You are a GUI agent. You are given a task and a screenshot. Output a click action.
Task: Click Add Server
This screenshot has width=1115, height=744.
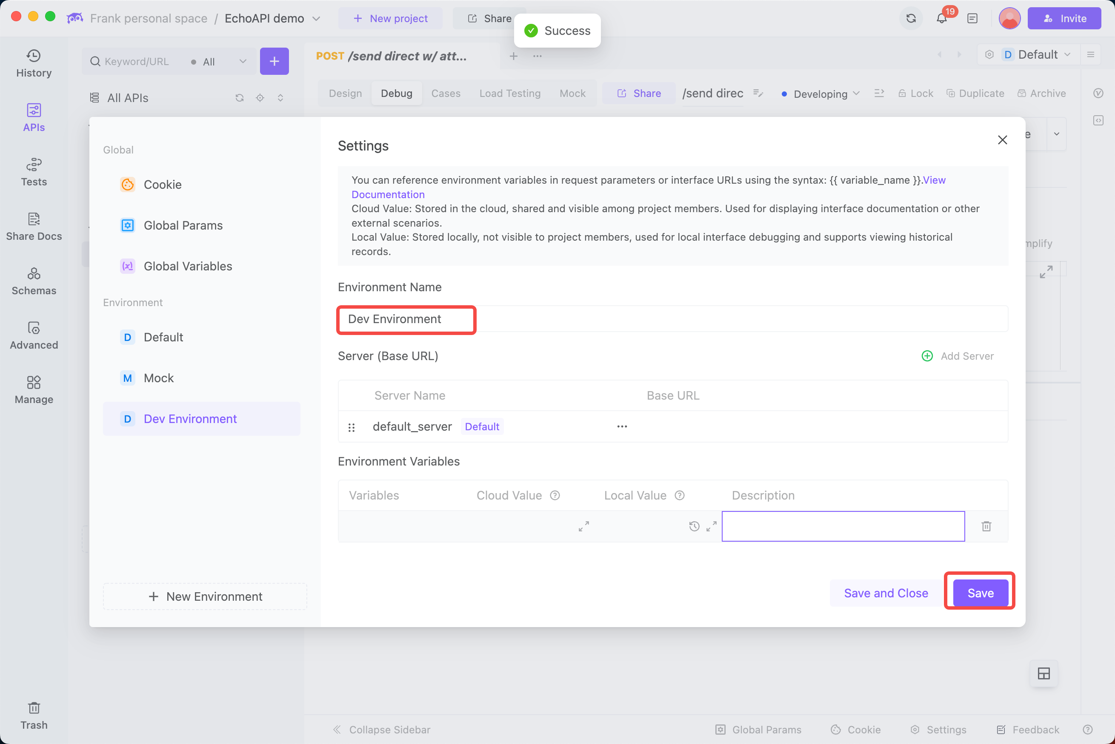(958, 356)
